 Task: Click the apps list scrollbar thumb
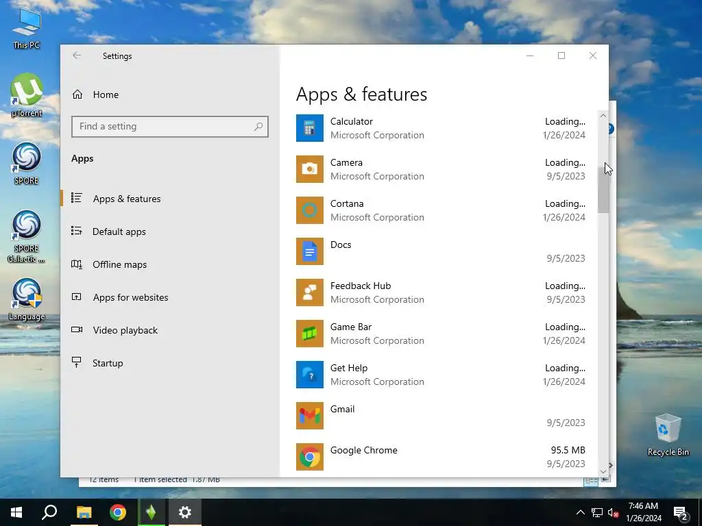click(x=603, y=190)
